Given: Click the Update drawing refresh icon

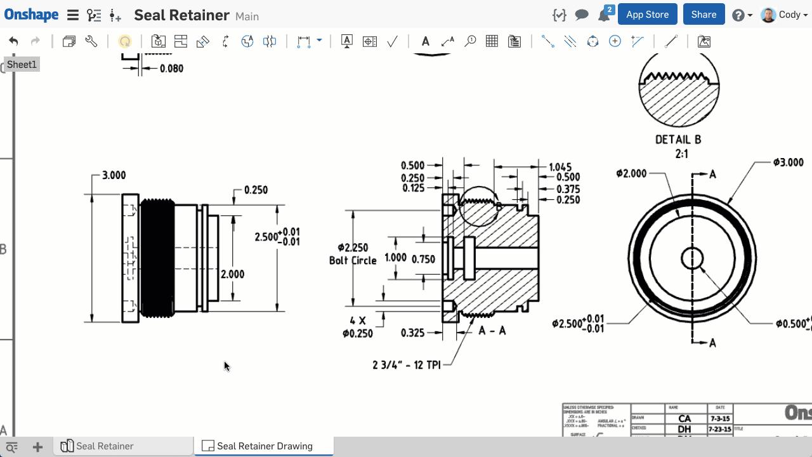Looking at the screenshot, I should pyautogui.click(x=125, y=41).
